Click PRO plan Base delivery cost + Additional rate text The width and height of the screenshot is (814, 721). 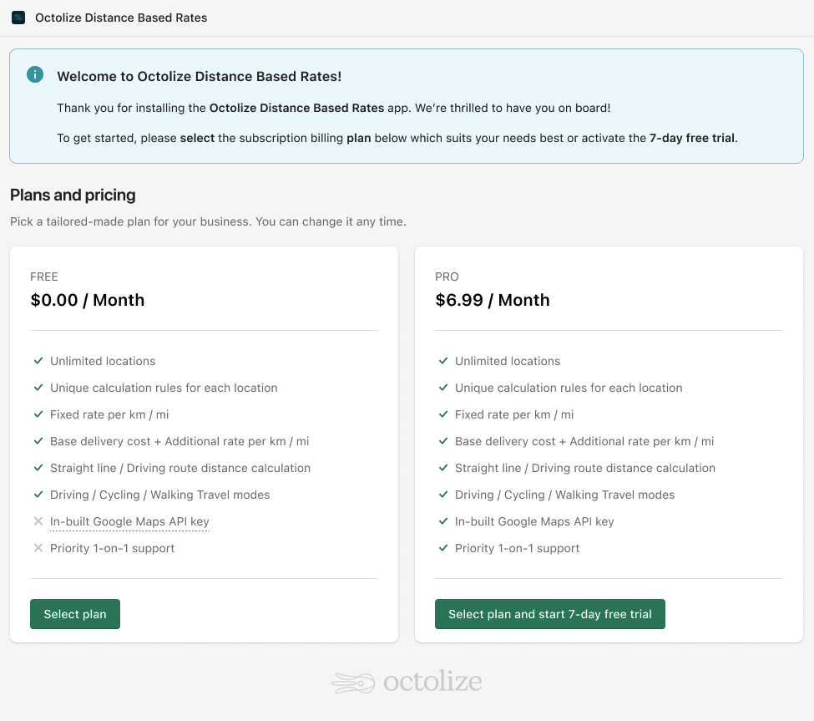click(x=584, y=441)
